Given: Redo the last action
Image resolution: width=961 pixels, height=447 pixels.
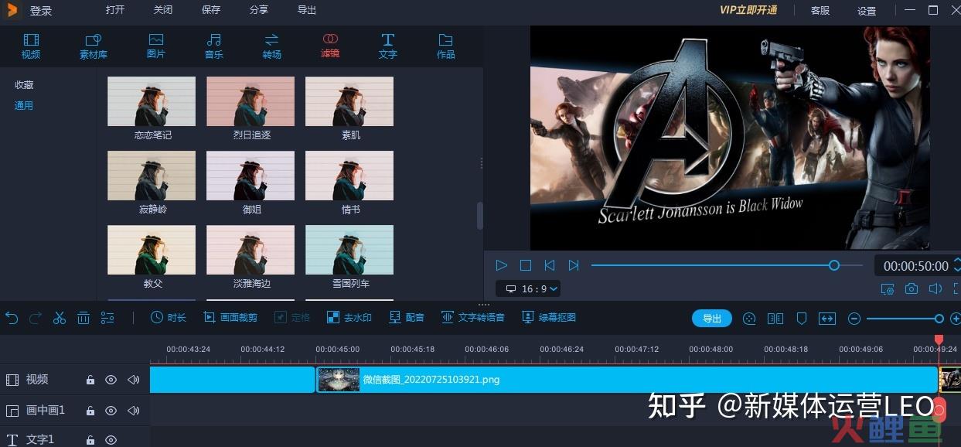Looking at the screenshot, I should point(35,318).
